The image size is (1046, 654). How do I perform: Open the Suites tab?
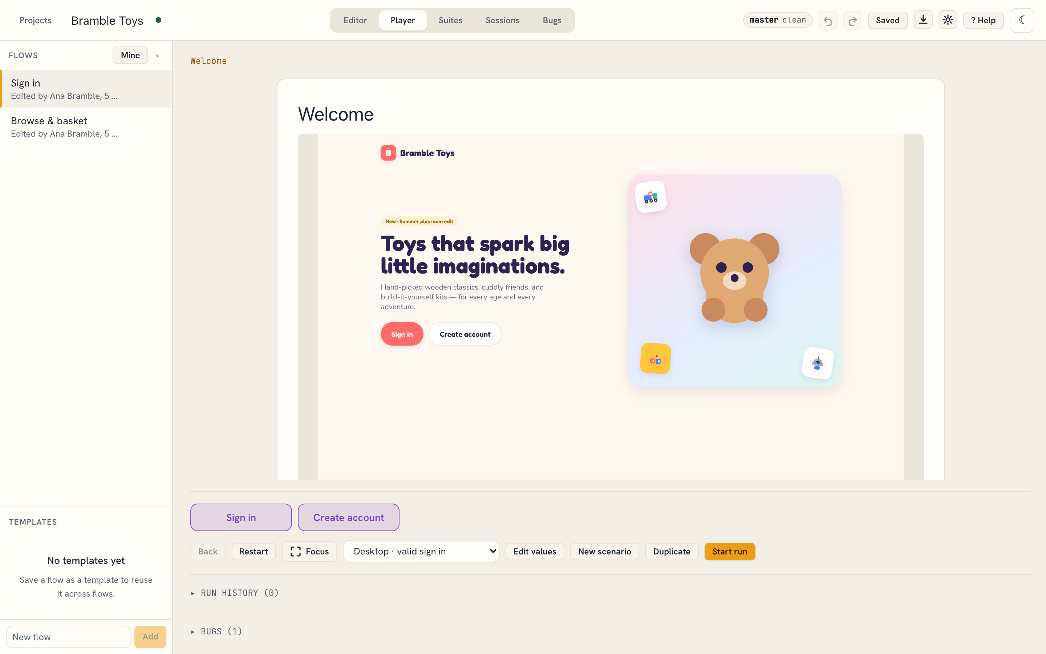(450, 20)
